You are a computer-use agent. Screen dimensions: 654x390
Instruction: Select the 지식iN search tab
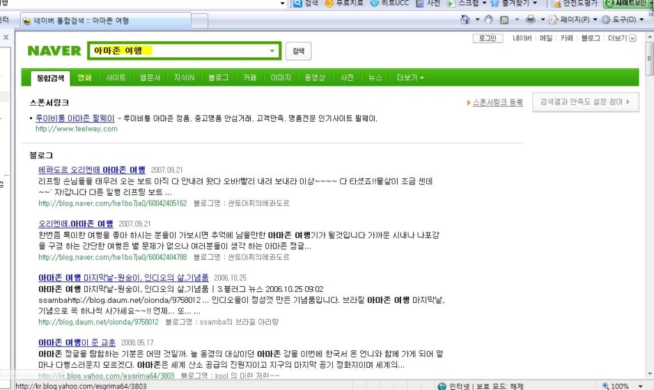pyautogui.click(x=184, y=77)
